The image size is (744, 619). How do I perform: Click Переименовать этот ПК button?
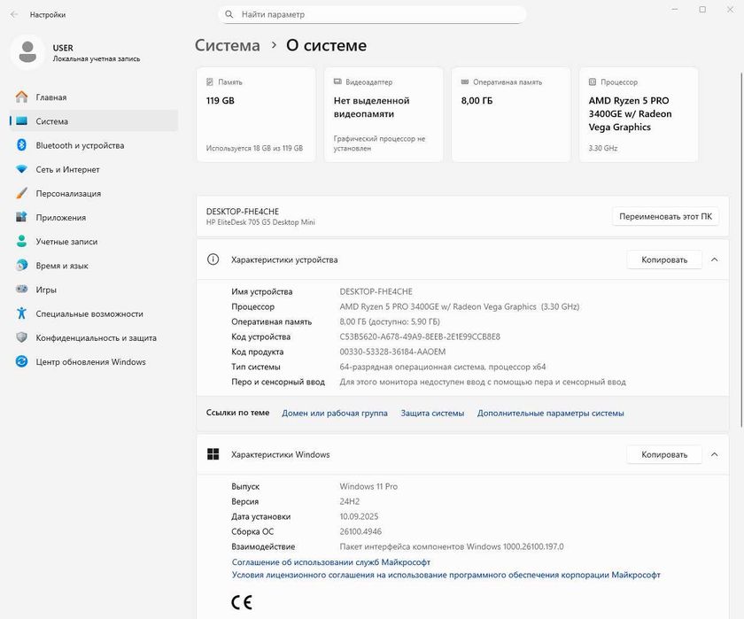coord(665,216)
